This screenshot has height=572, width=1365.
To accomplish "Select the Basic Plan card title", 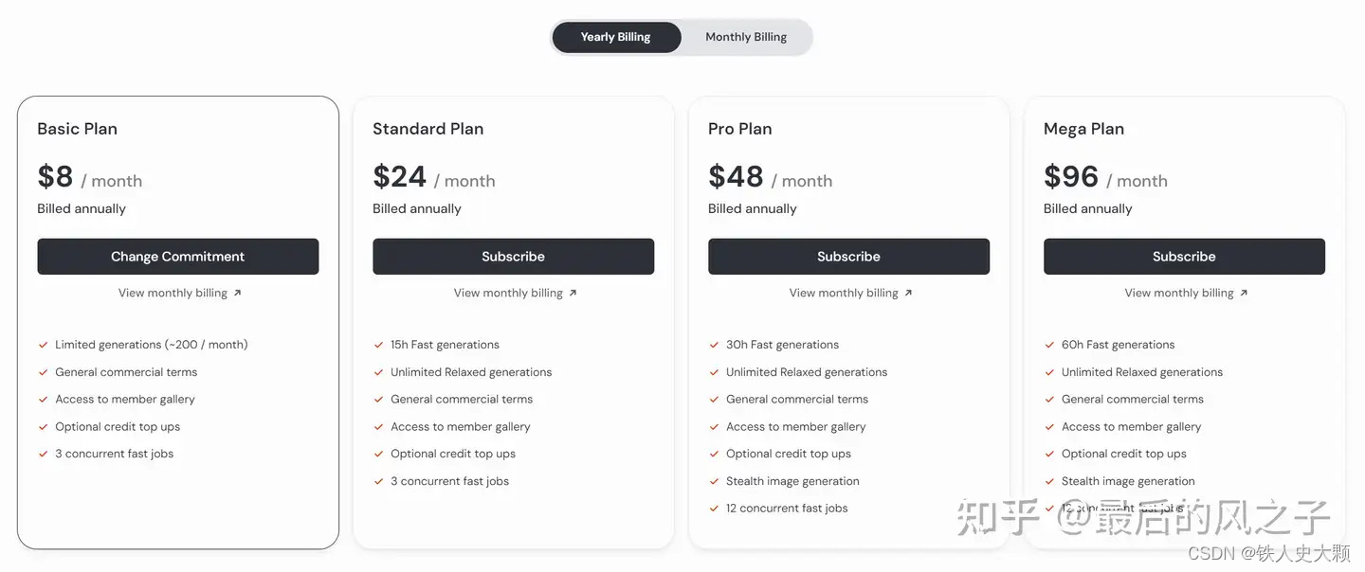I will pos(78,129).
